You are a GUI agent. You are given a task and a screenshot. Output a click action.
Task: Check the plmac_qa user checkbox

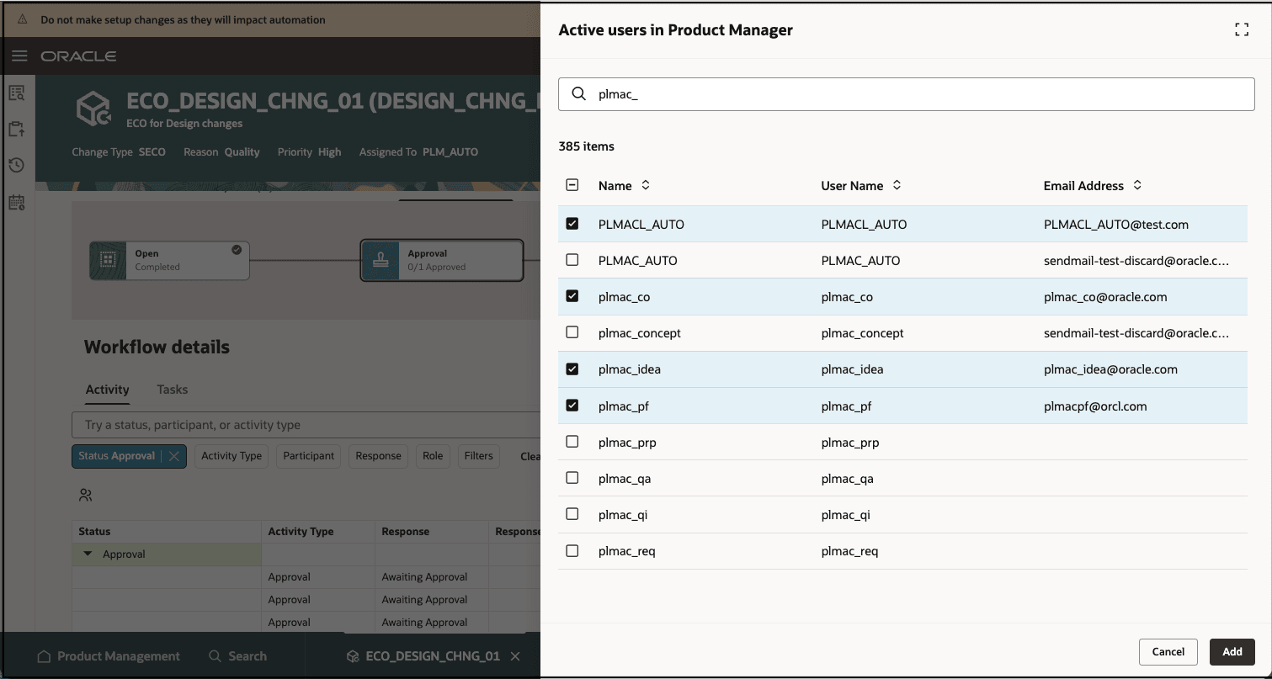click(x=572, y=478)
